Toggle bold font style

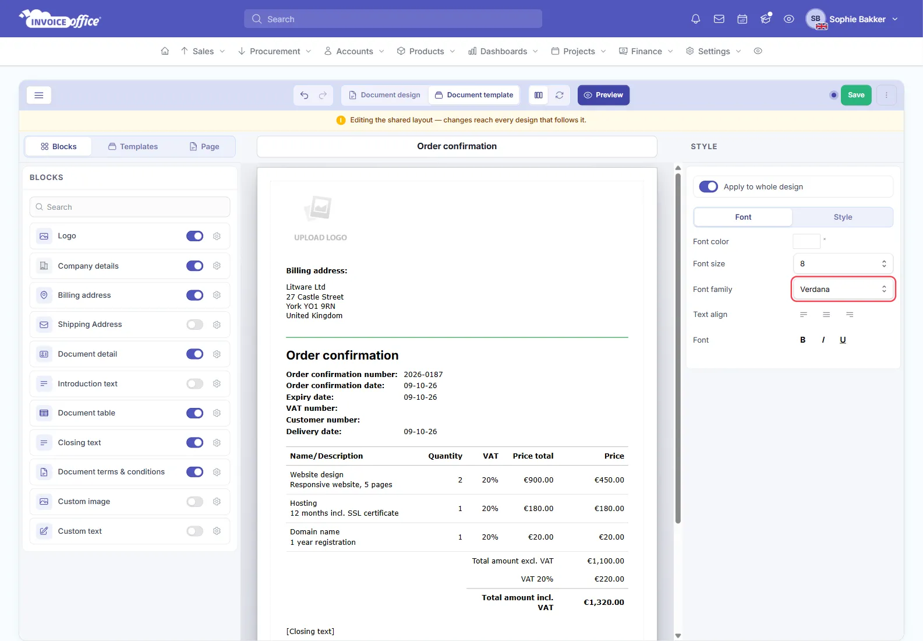[x=802, y=340]
